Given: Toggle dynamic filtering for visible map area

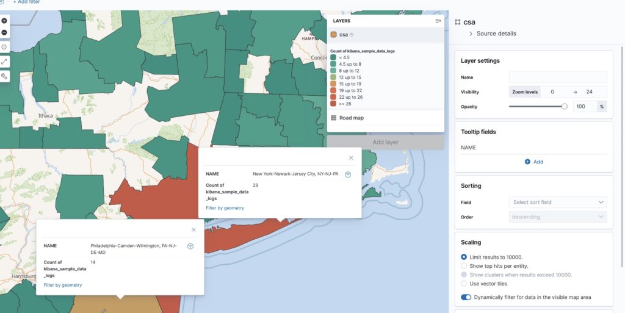Looking at the screenshot, I should (x=466, y=297).
